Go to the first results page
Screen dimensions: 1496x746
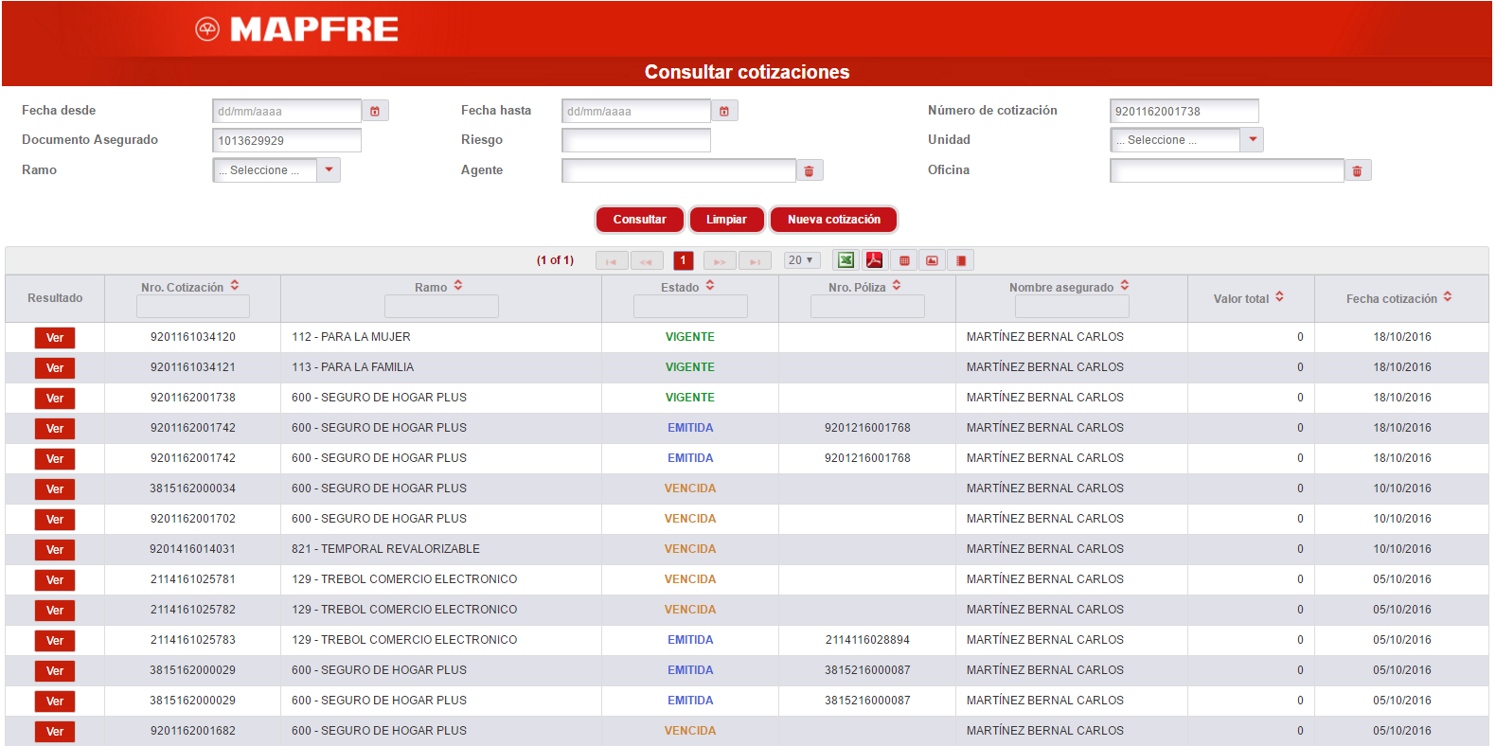tap(612, 260)
